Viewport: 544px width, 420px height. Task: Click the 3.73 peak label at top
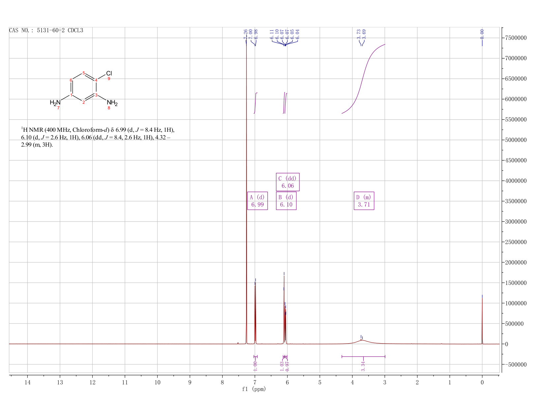[359, 34]
